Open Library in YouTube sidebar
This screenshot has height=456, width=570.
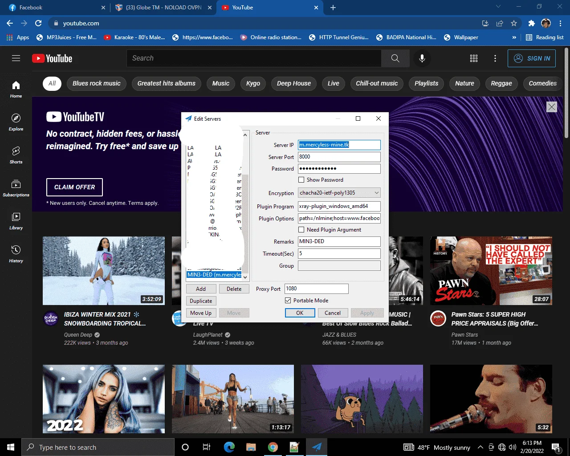pos(16,221)
